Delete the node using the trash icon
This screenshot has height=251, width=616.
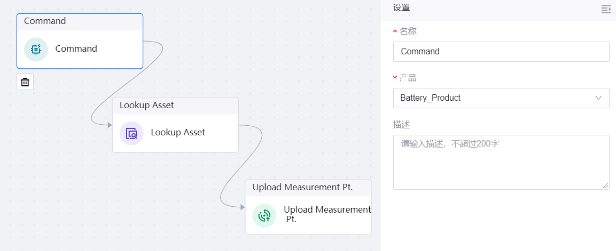pos(25,82)
